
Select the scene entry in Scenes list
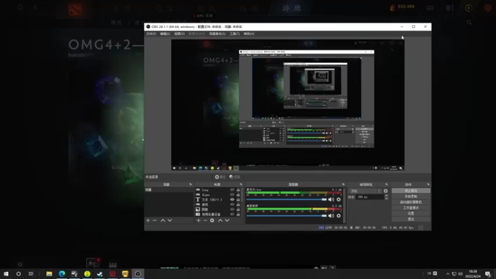pyautogui.click(x=169, y=190)
